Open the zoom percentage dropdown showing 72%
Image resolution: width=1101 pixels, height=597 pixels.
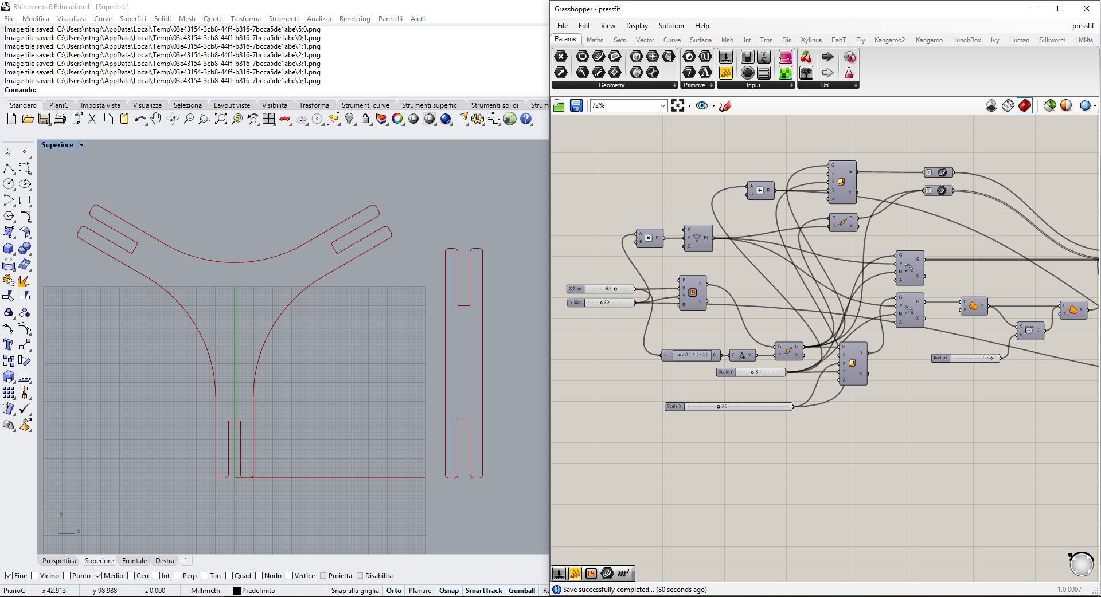[x=662, y=105]
